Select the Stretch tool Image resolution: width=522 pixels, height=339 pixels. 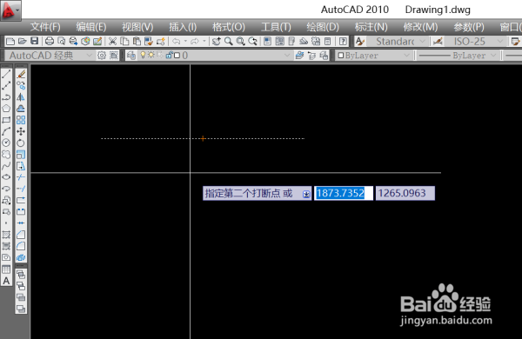(x=21, y=166)
